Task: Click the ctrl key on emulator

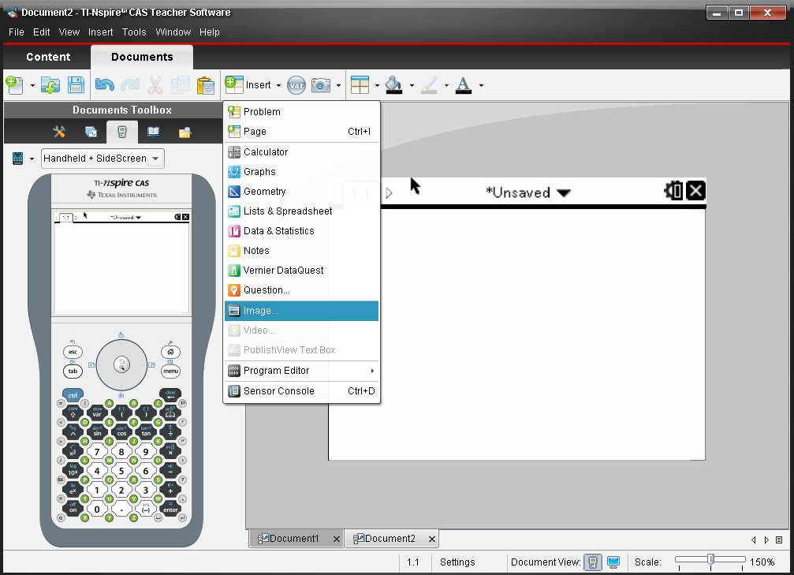Action: coord(73,395)
